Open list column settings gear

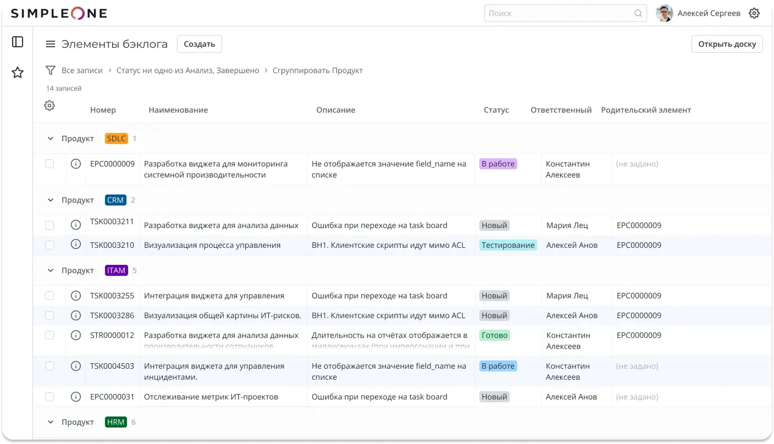[49, 106]
